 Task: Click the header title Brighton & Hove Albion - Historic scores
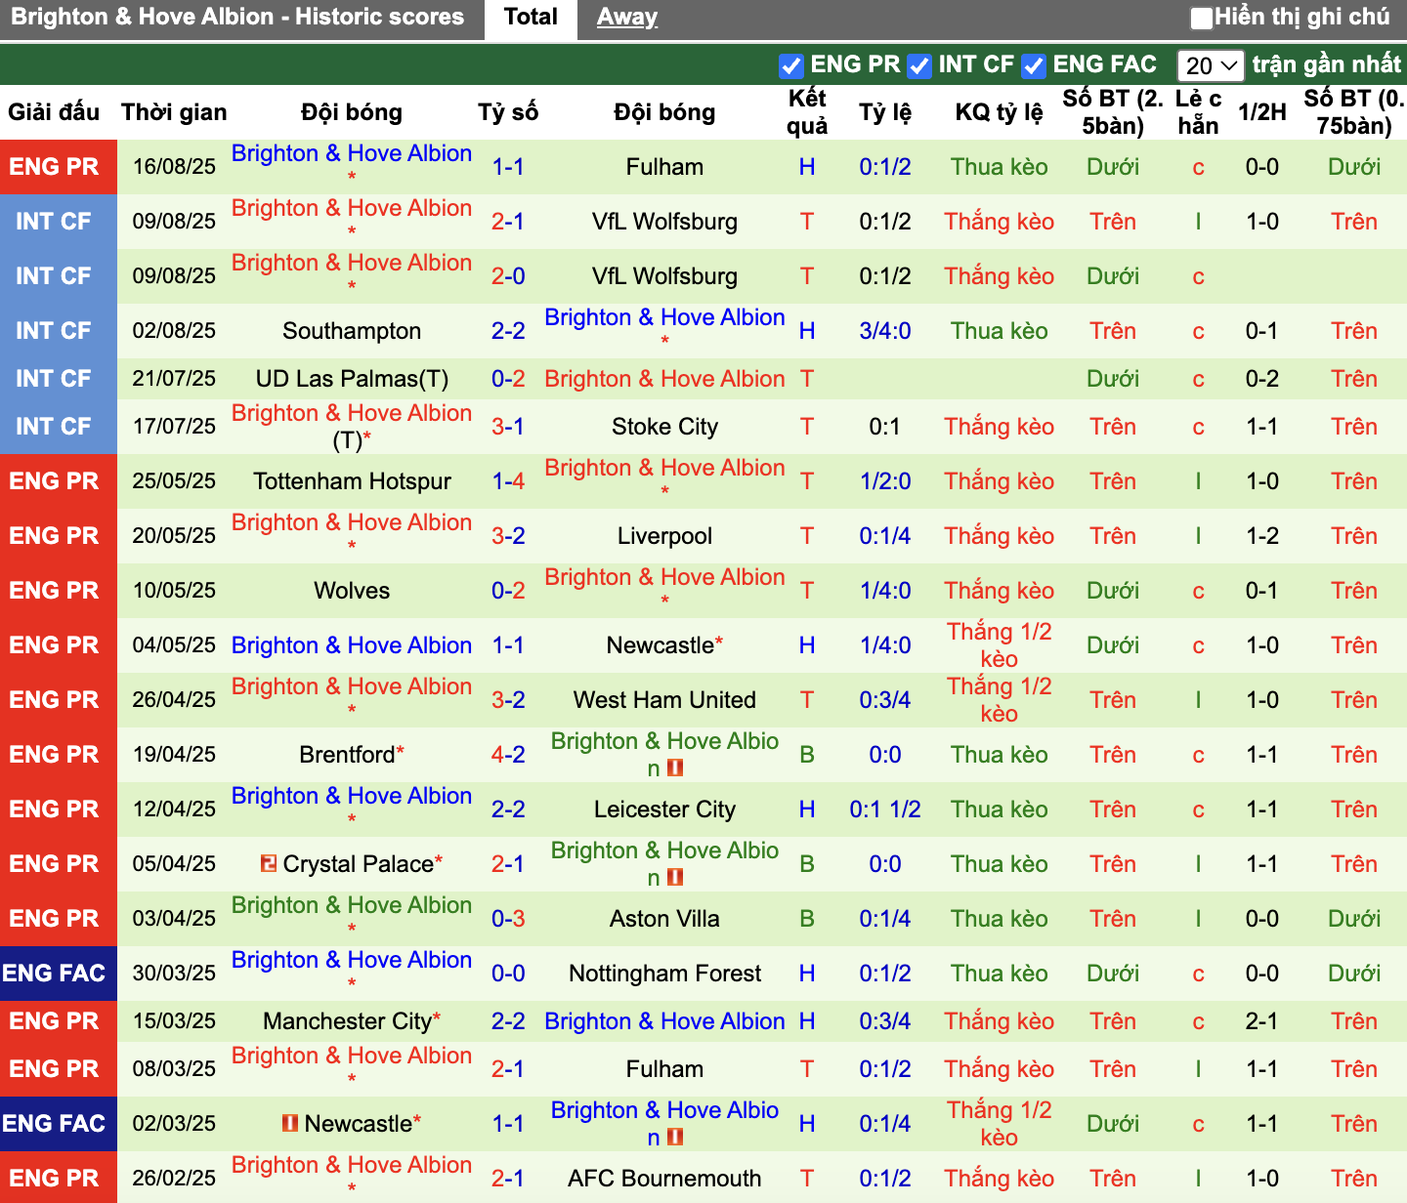(237, 17)
